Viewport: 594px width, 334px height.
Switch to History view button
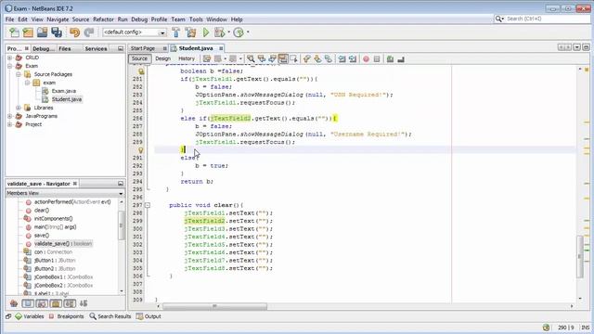186,58
